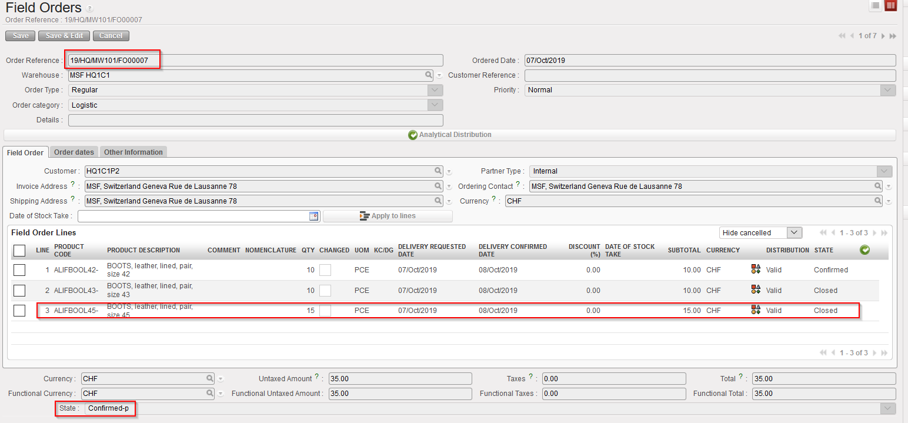Tick the select-all checkbox in lines header
This screenshot has width=908, height=423.
coord(19,251)
